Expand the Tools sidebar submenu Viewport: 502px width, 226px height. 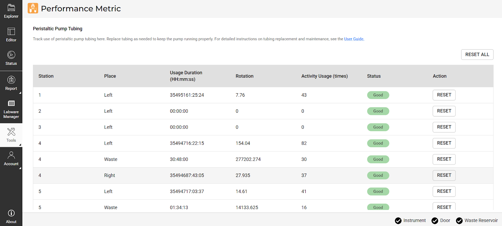click(20, 145)
